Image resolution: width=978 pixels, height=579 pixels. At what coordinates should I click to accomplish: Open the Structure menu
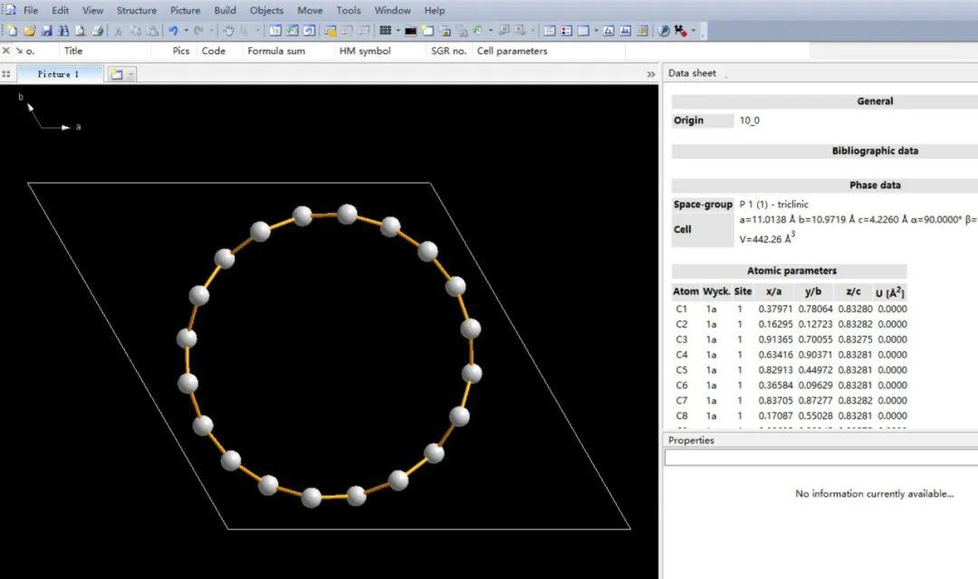point(136,11)
